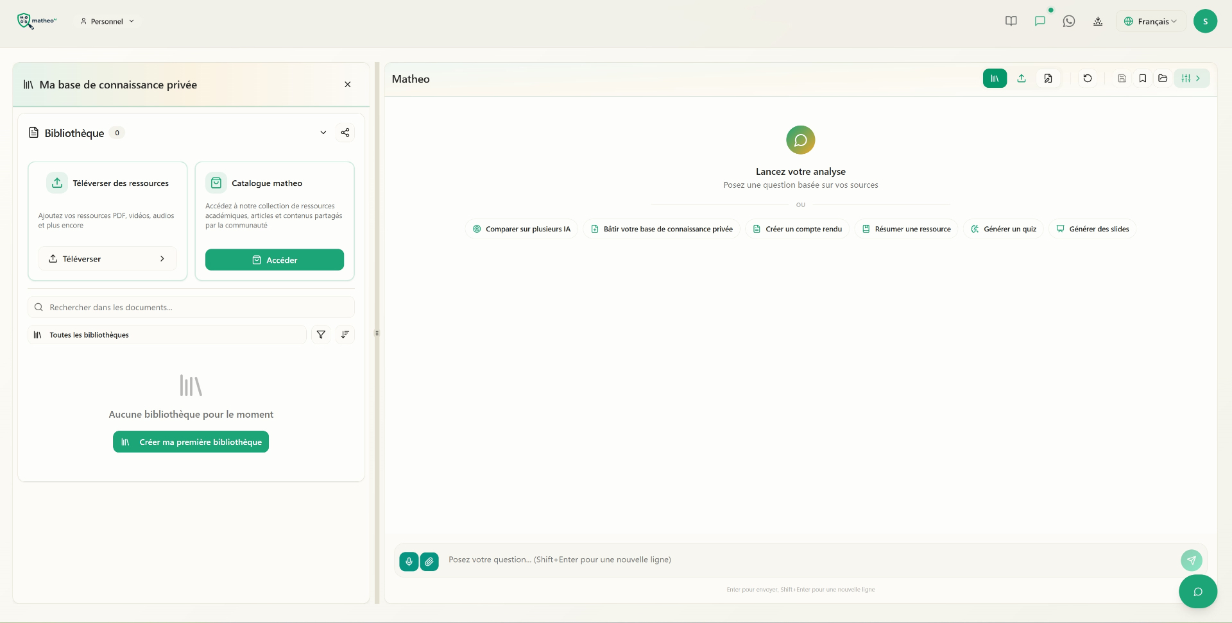Viewport: 1232px width, 623px height.
Task: Click the Bibliothèque count badge 0
Action: click(117, 133)
